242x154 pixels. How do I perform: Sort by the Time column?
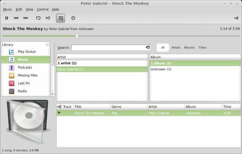[x=232, y=107]
